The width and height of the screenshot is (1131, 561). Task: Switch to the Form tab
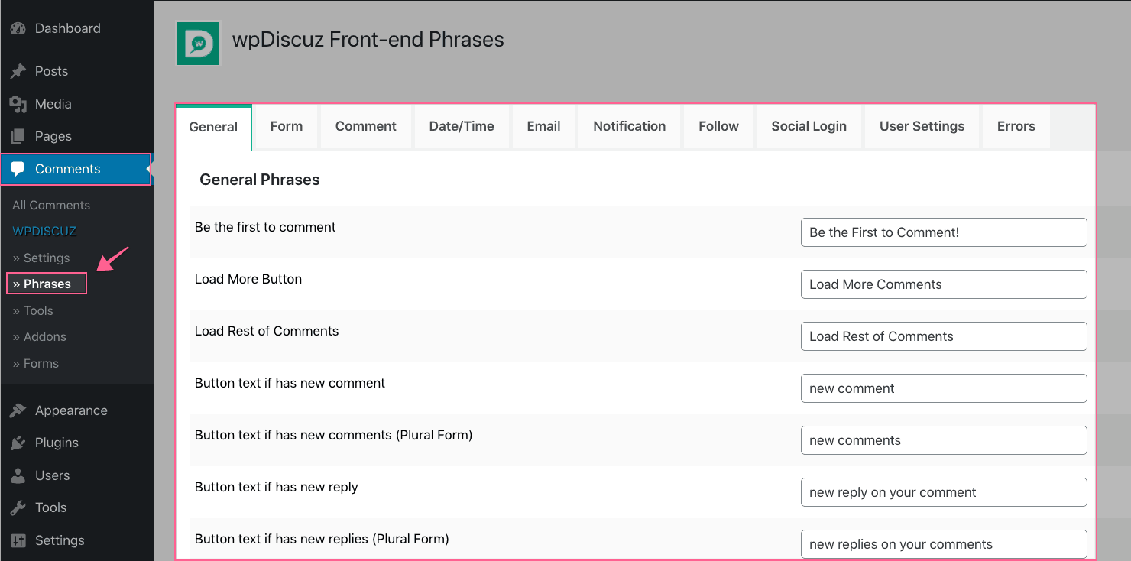287,126
